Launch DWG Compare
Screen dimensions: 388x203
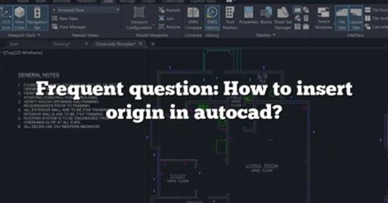pos(193,18)
